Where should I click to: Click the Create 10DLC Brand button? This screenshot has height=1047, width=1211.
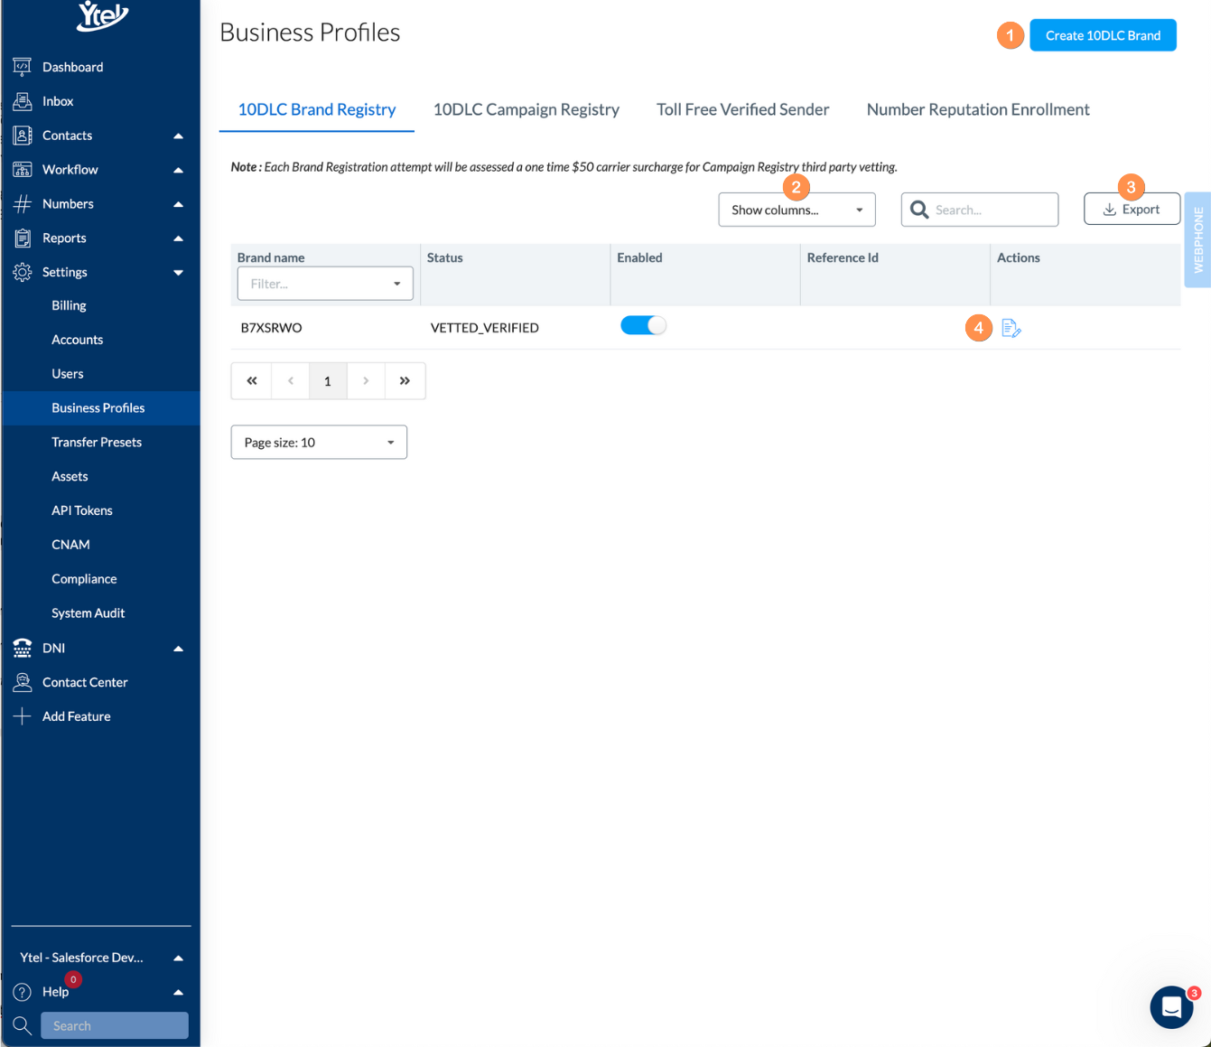pyautogui.click(x=1103, y=35)
